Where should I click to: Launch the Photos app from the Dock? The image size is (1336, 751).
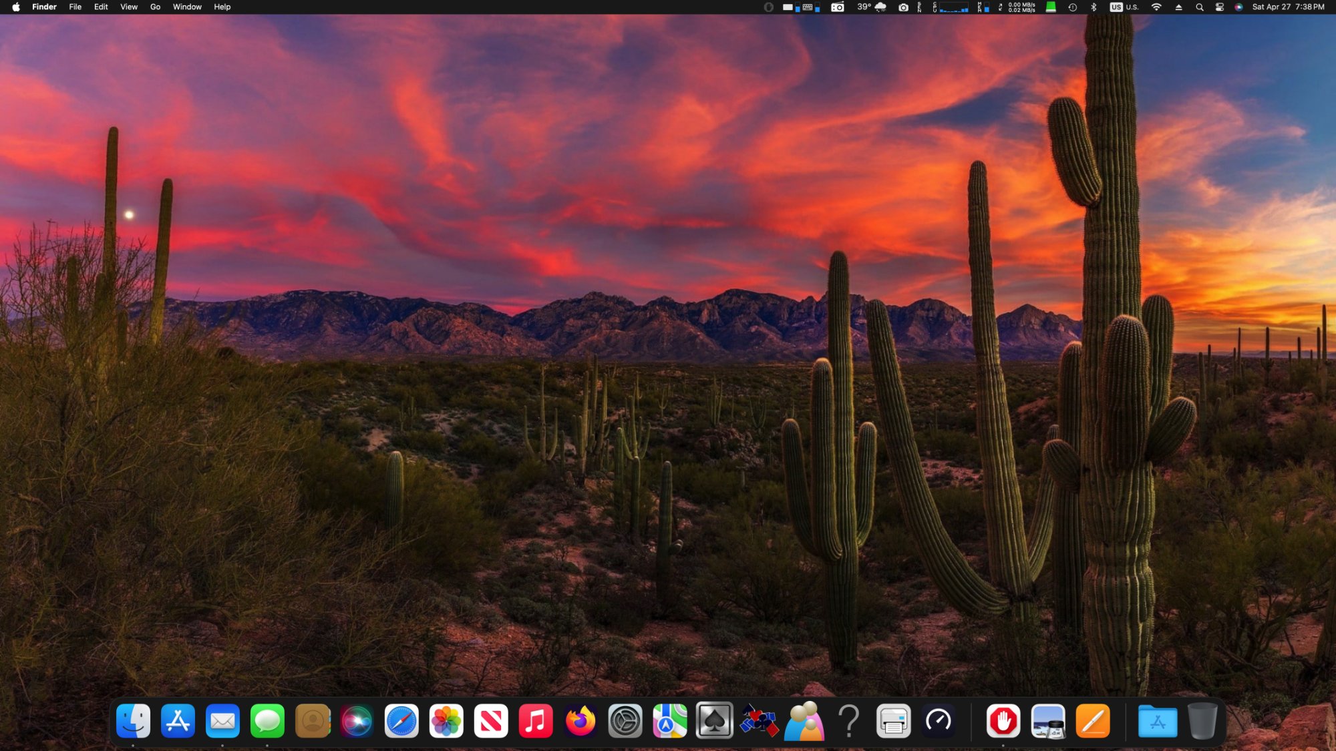click(446, 721)
